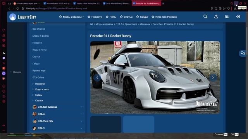Expand GTA Online Гайды submenu arrow
This screenshot has height=139, width=248.
click(x=33, y=95)
